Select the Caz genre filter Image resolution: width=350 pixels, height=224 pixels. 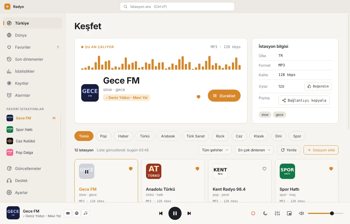click(239, 136)
